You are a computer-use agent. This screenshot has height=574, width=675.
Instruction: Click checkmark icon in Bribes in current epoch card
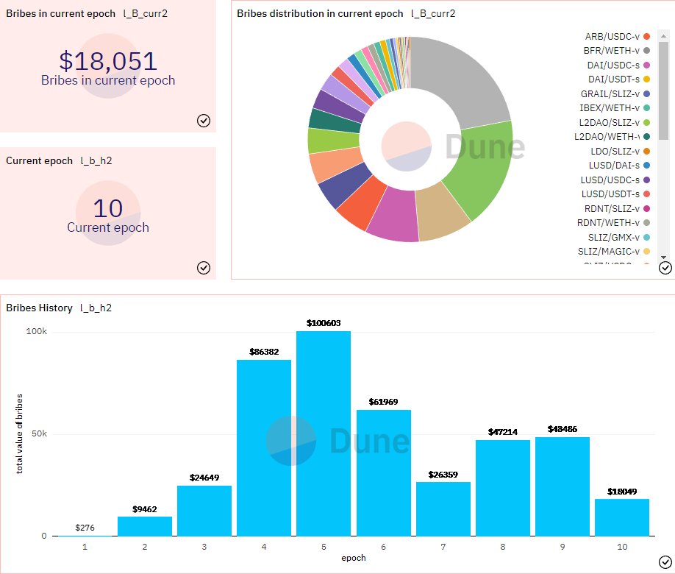coord(204,121)
